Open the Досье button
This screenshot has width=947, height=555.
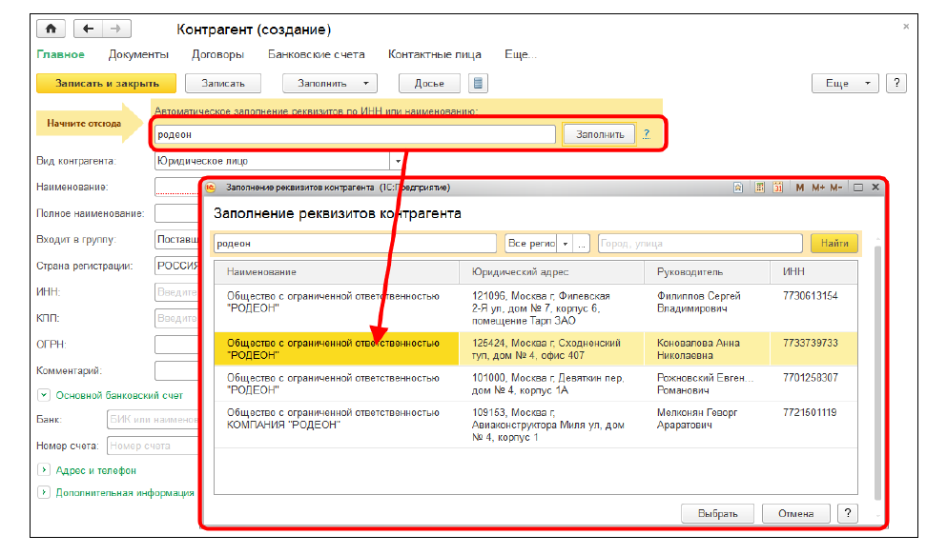click(x=429, y=83)
